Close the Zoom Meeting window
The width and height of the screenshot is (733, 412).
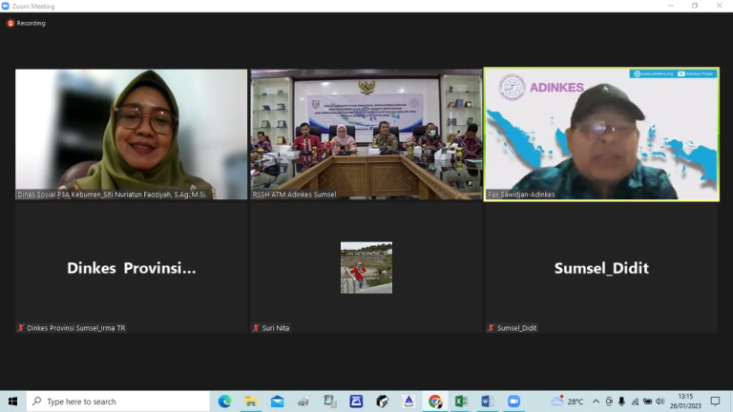click(x=720, y=6)
